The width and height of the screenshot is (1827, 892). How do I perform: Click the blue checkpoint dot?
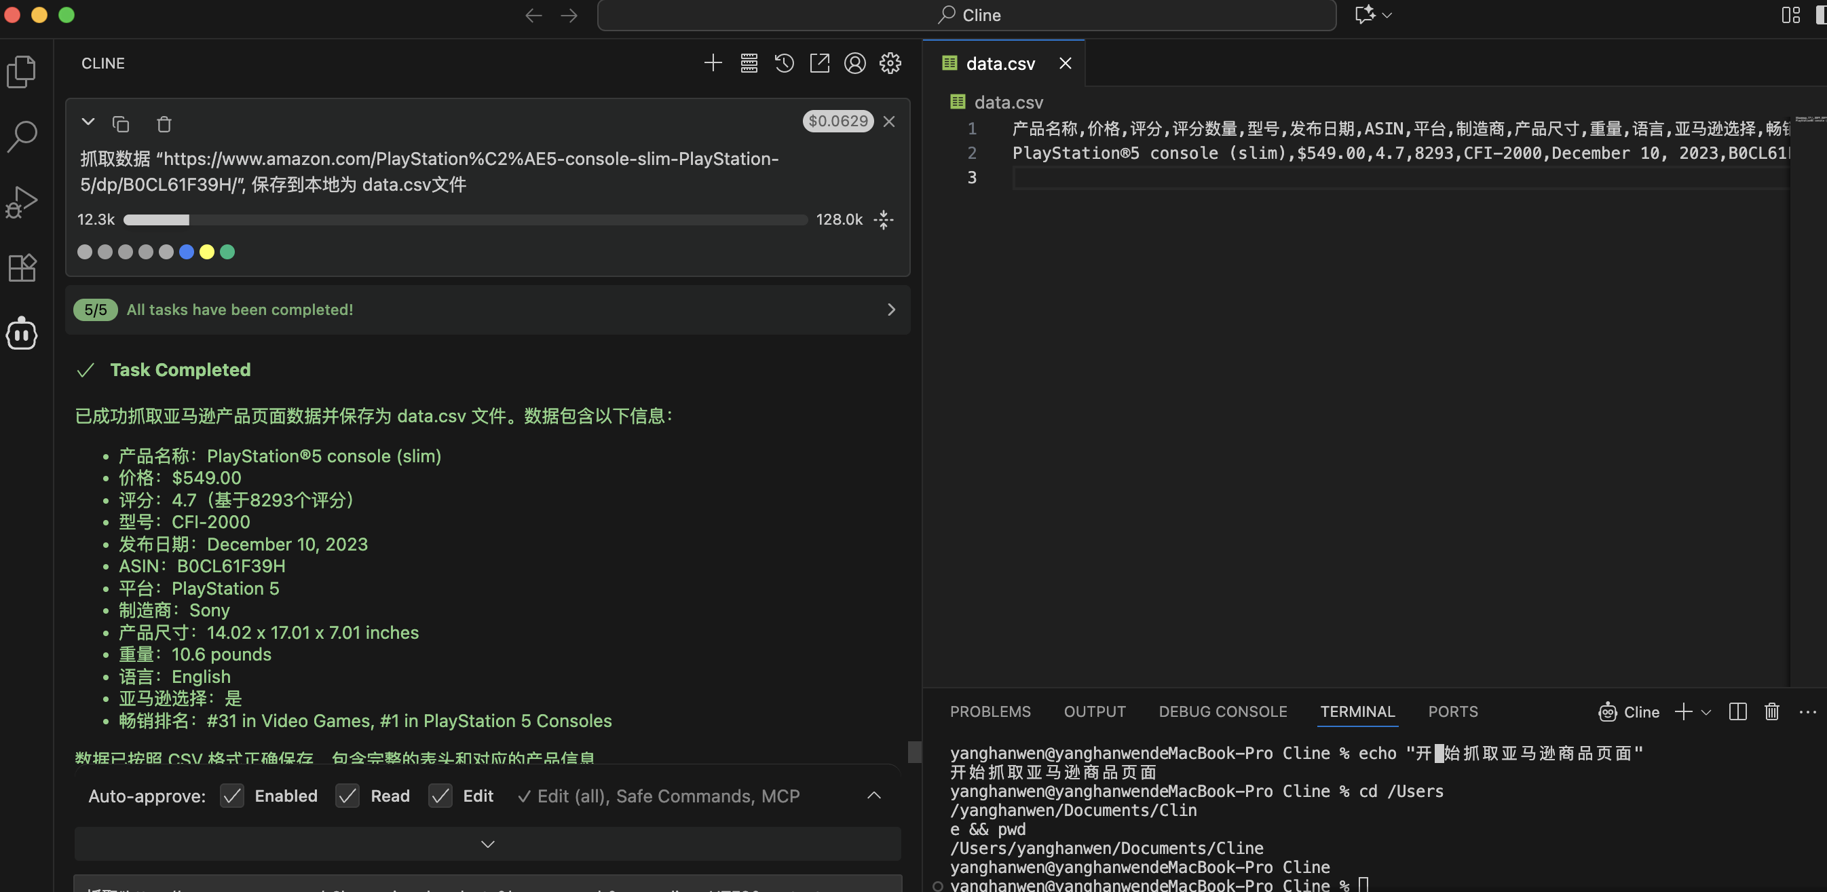click(187, 252)
